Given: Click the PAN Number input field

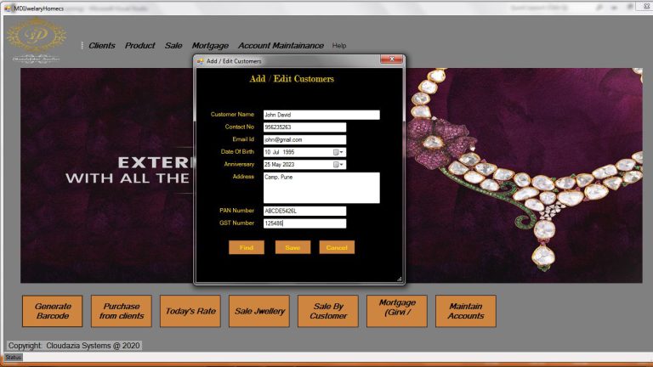Looking at the screenshot, I should click(304, 211).
